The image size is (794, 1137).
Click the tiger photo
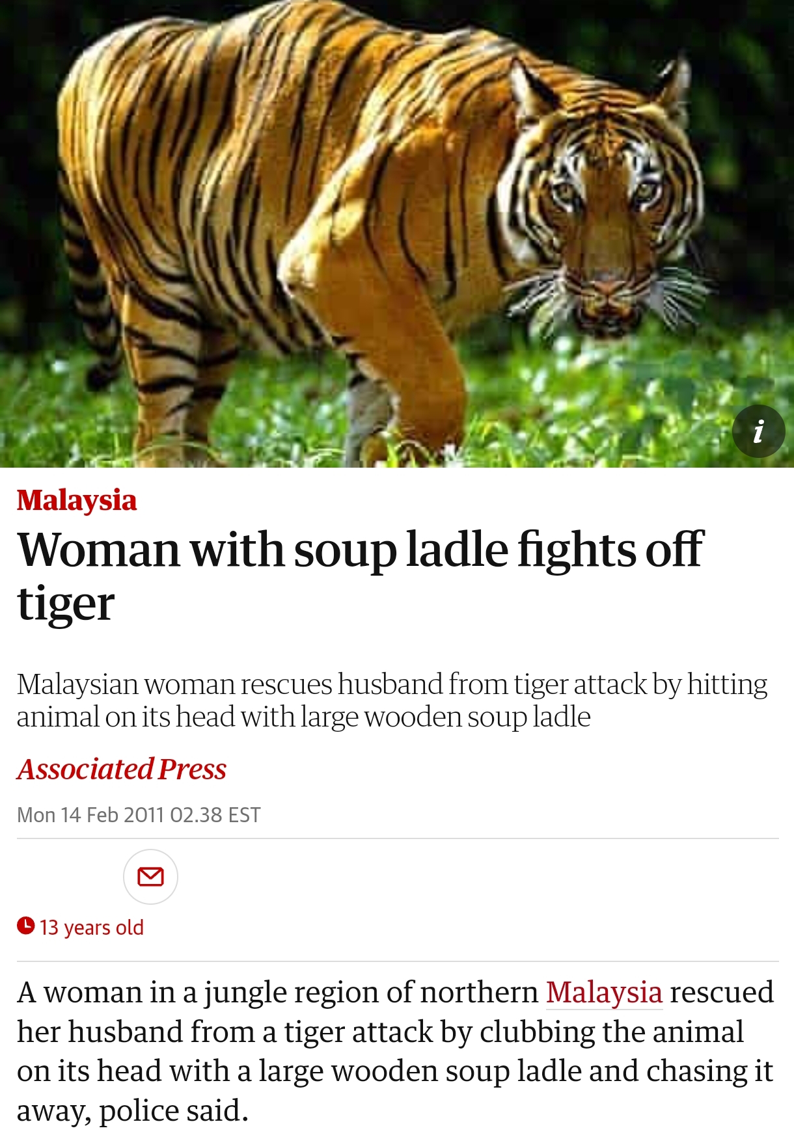pos(397,234)
